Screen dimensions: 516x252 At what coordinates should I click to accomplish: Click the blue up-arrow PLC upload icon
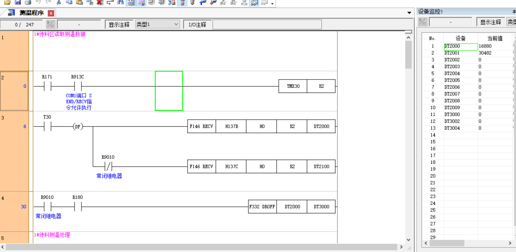coord(203,2)
